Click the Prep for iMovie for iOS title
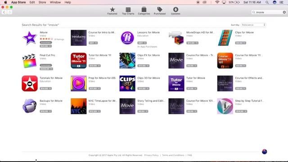 (x=102, y=78)
